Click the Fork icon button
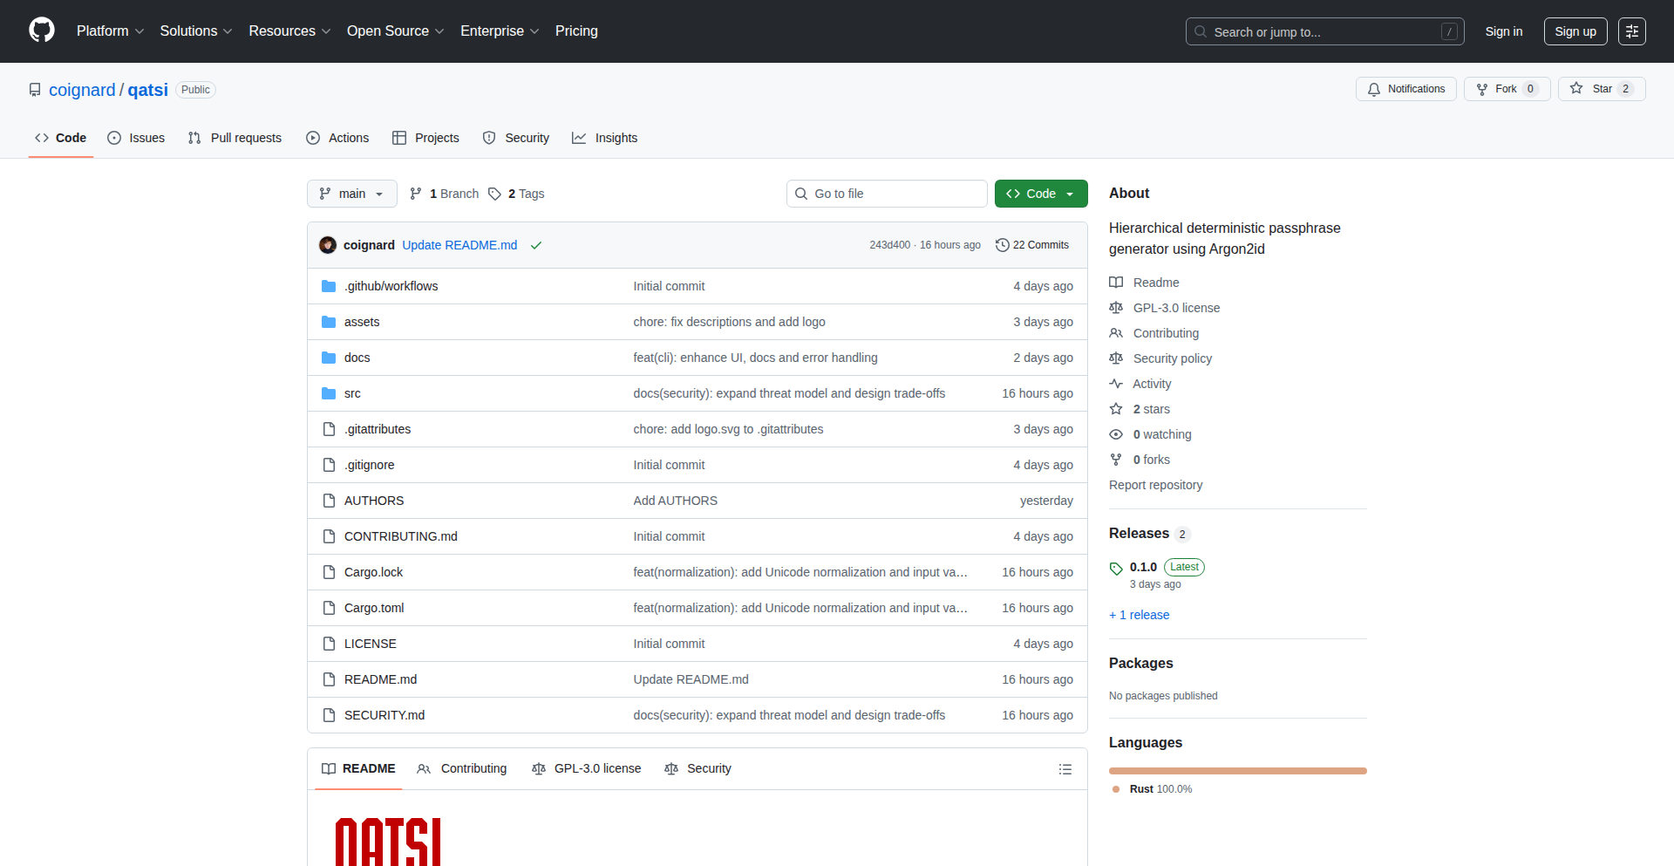Screen dimensions: 1674x866 coord(1482,89)
